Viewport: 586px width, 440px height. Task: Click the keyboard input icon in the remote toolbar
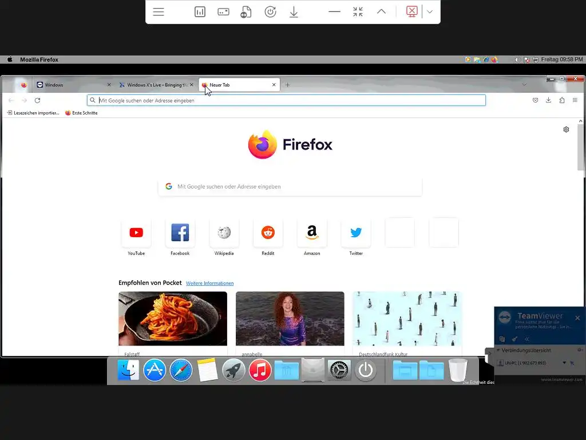pos(223,12)
